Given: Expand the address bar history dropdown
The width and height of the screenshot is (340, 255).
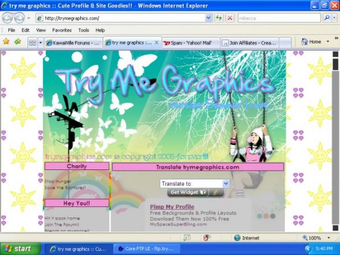Looking at the screenshot, I should 208,18.
